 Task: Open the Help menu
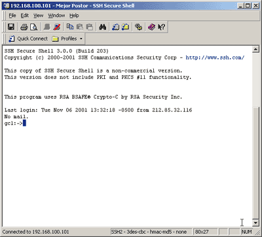tap(74, 16)
